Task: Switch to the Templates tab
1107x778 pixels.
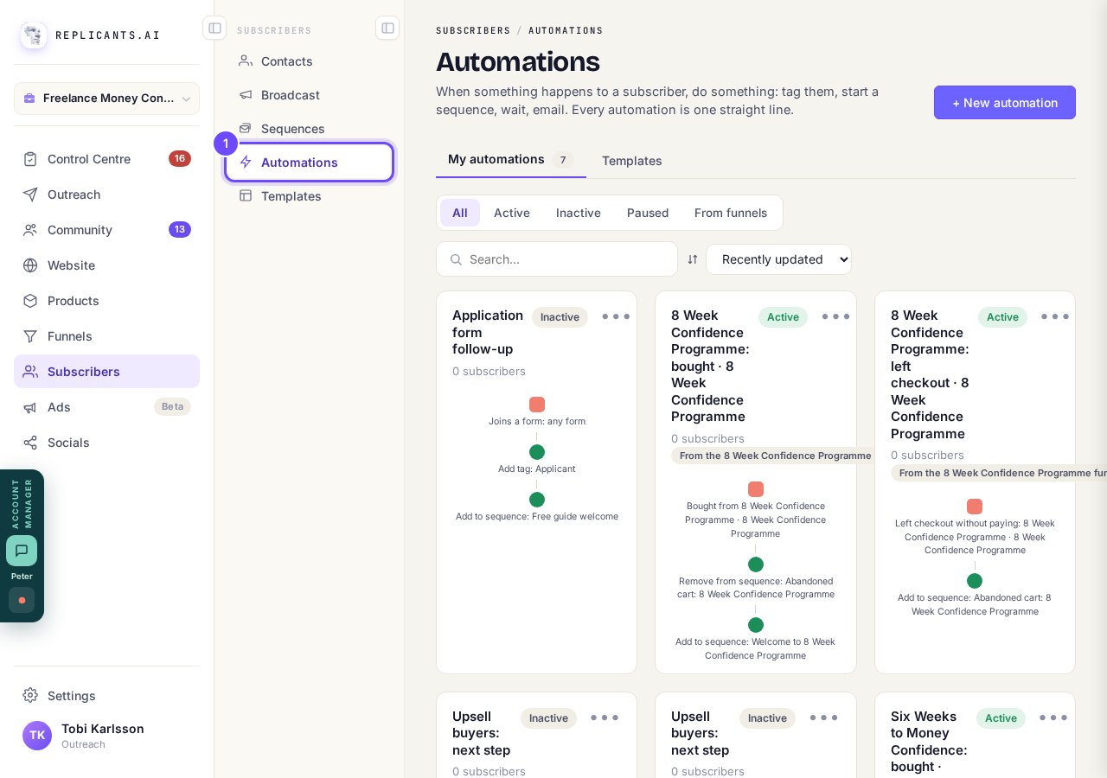Action: tap(632, 160)
